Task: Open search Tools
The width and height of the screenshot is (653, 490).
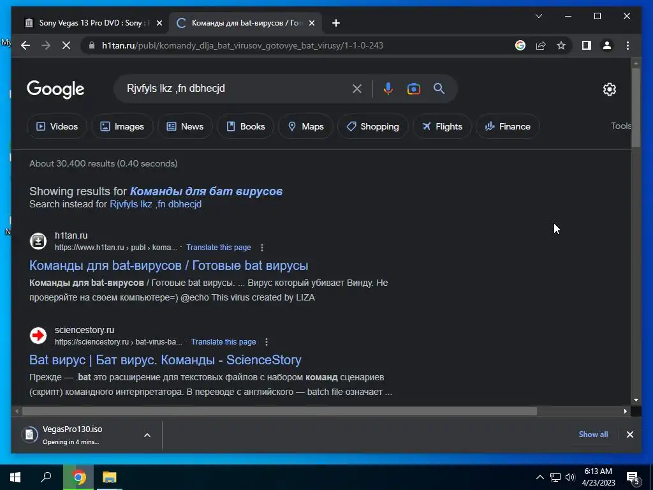Action: point(620,126)
